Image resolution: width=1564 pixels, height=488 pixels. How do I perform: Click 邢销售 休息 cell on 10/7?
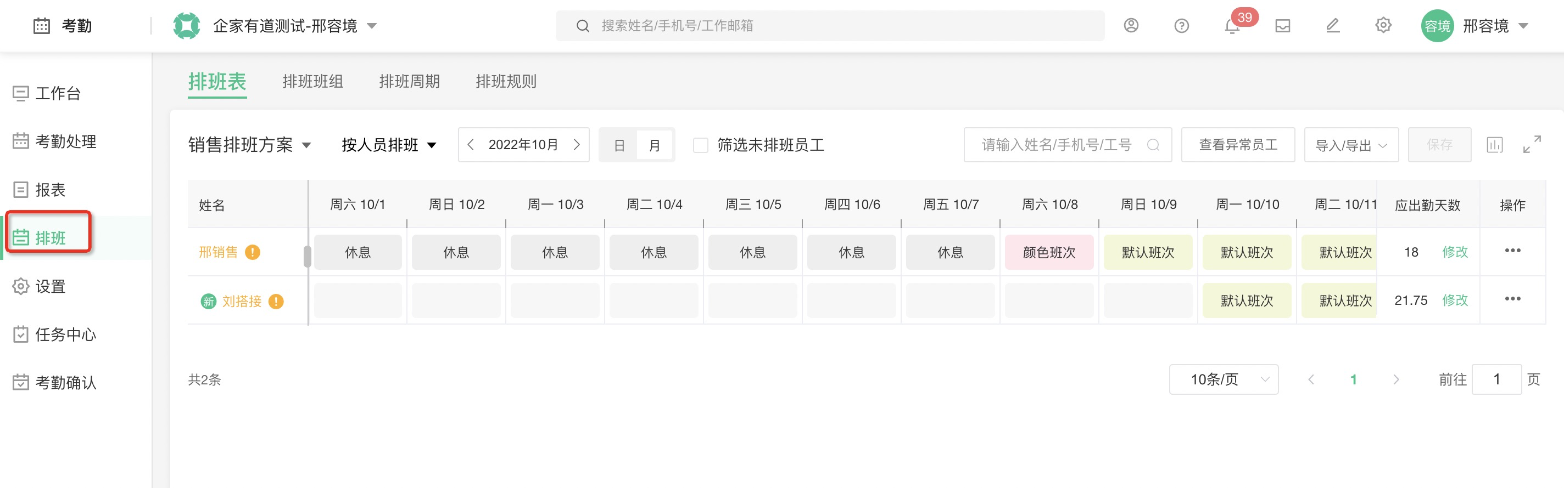click(x=950, y=252)
